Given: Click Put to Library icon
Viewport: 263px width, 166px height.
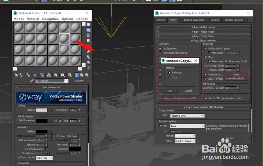Looking at the screenshot, I should point(56,75).
